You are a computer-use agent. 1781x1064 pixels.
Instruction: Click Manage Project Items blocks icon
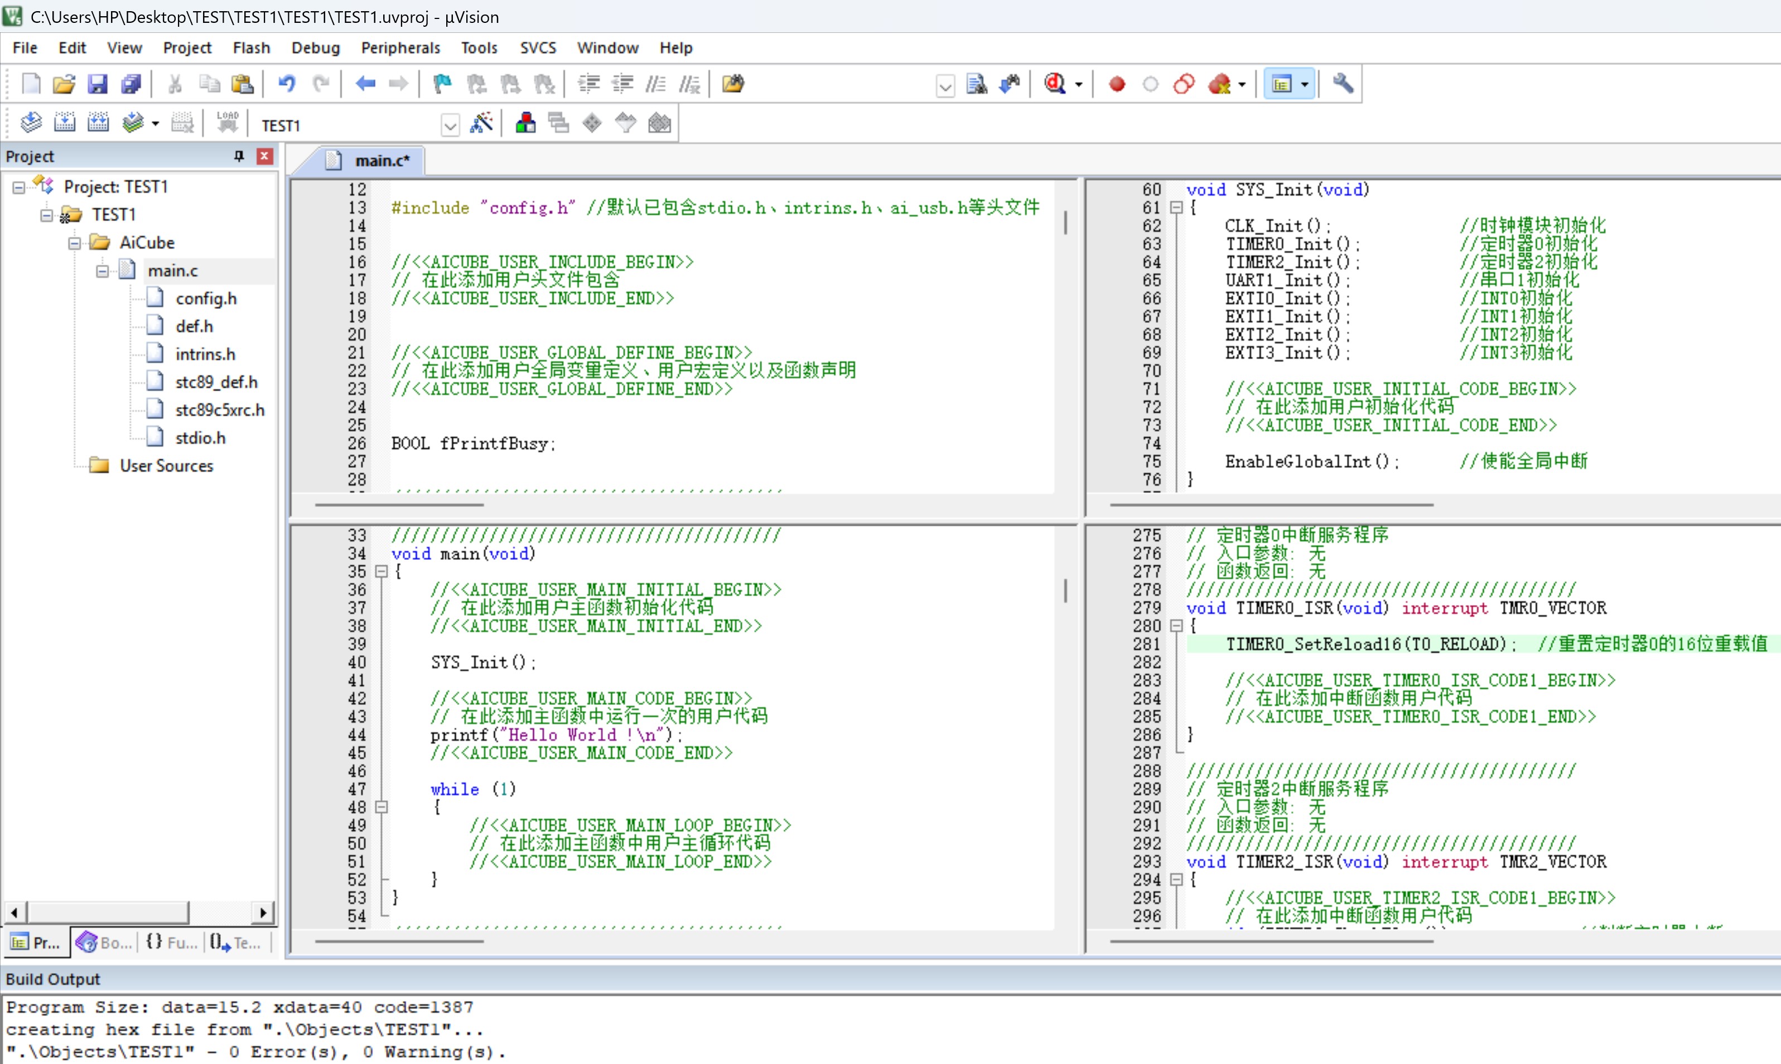click(x=525, y=123)
